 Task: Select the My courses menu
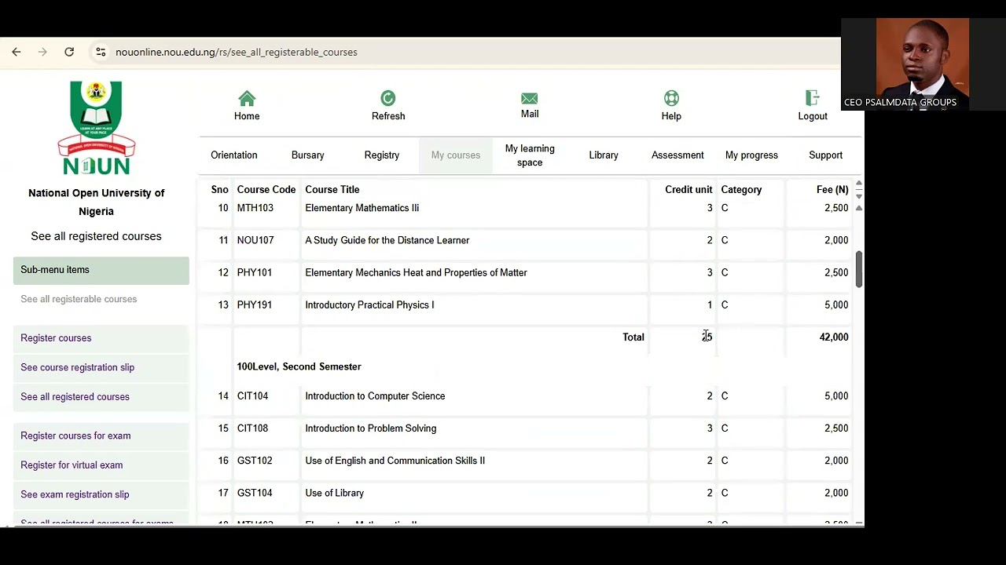pyautogui.click(x=456, y=155)
